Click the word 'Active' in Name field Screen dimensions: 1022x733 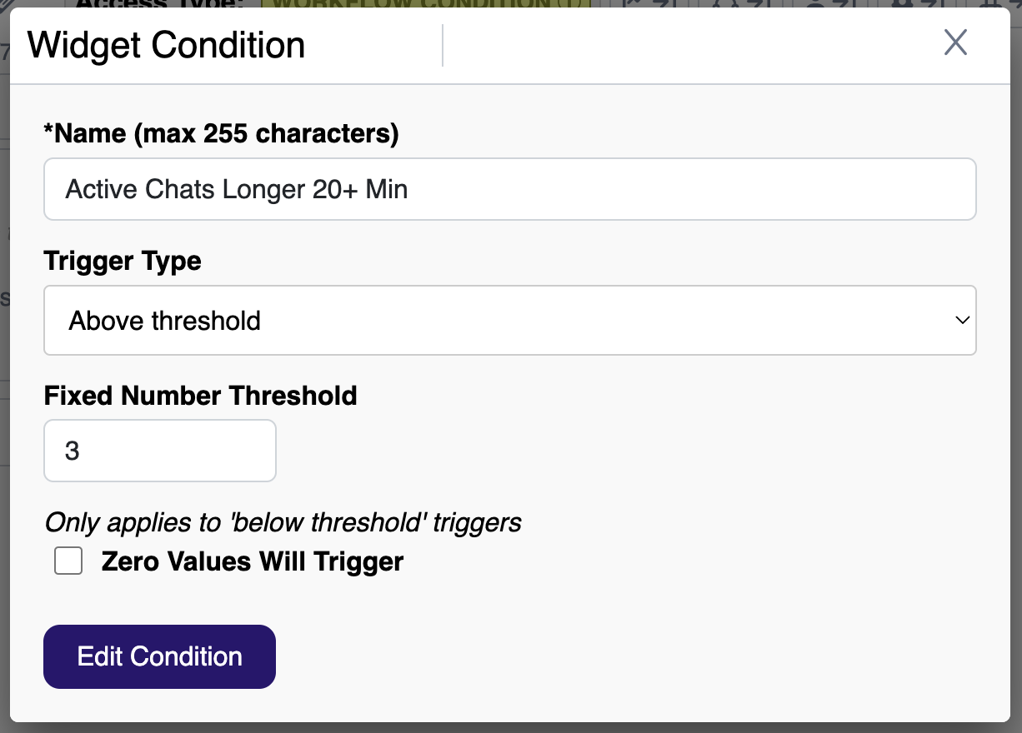click(100, 189)
